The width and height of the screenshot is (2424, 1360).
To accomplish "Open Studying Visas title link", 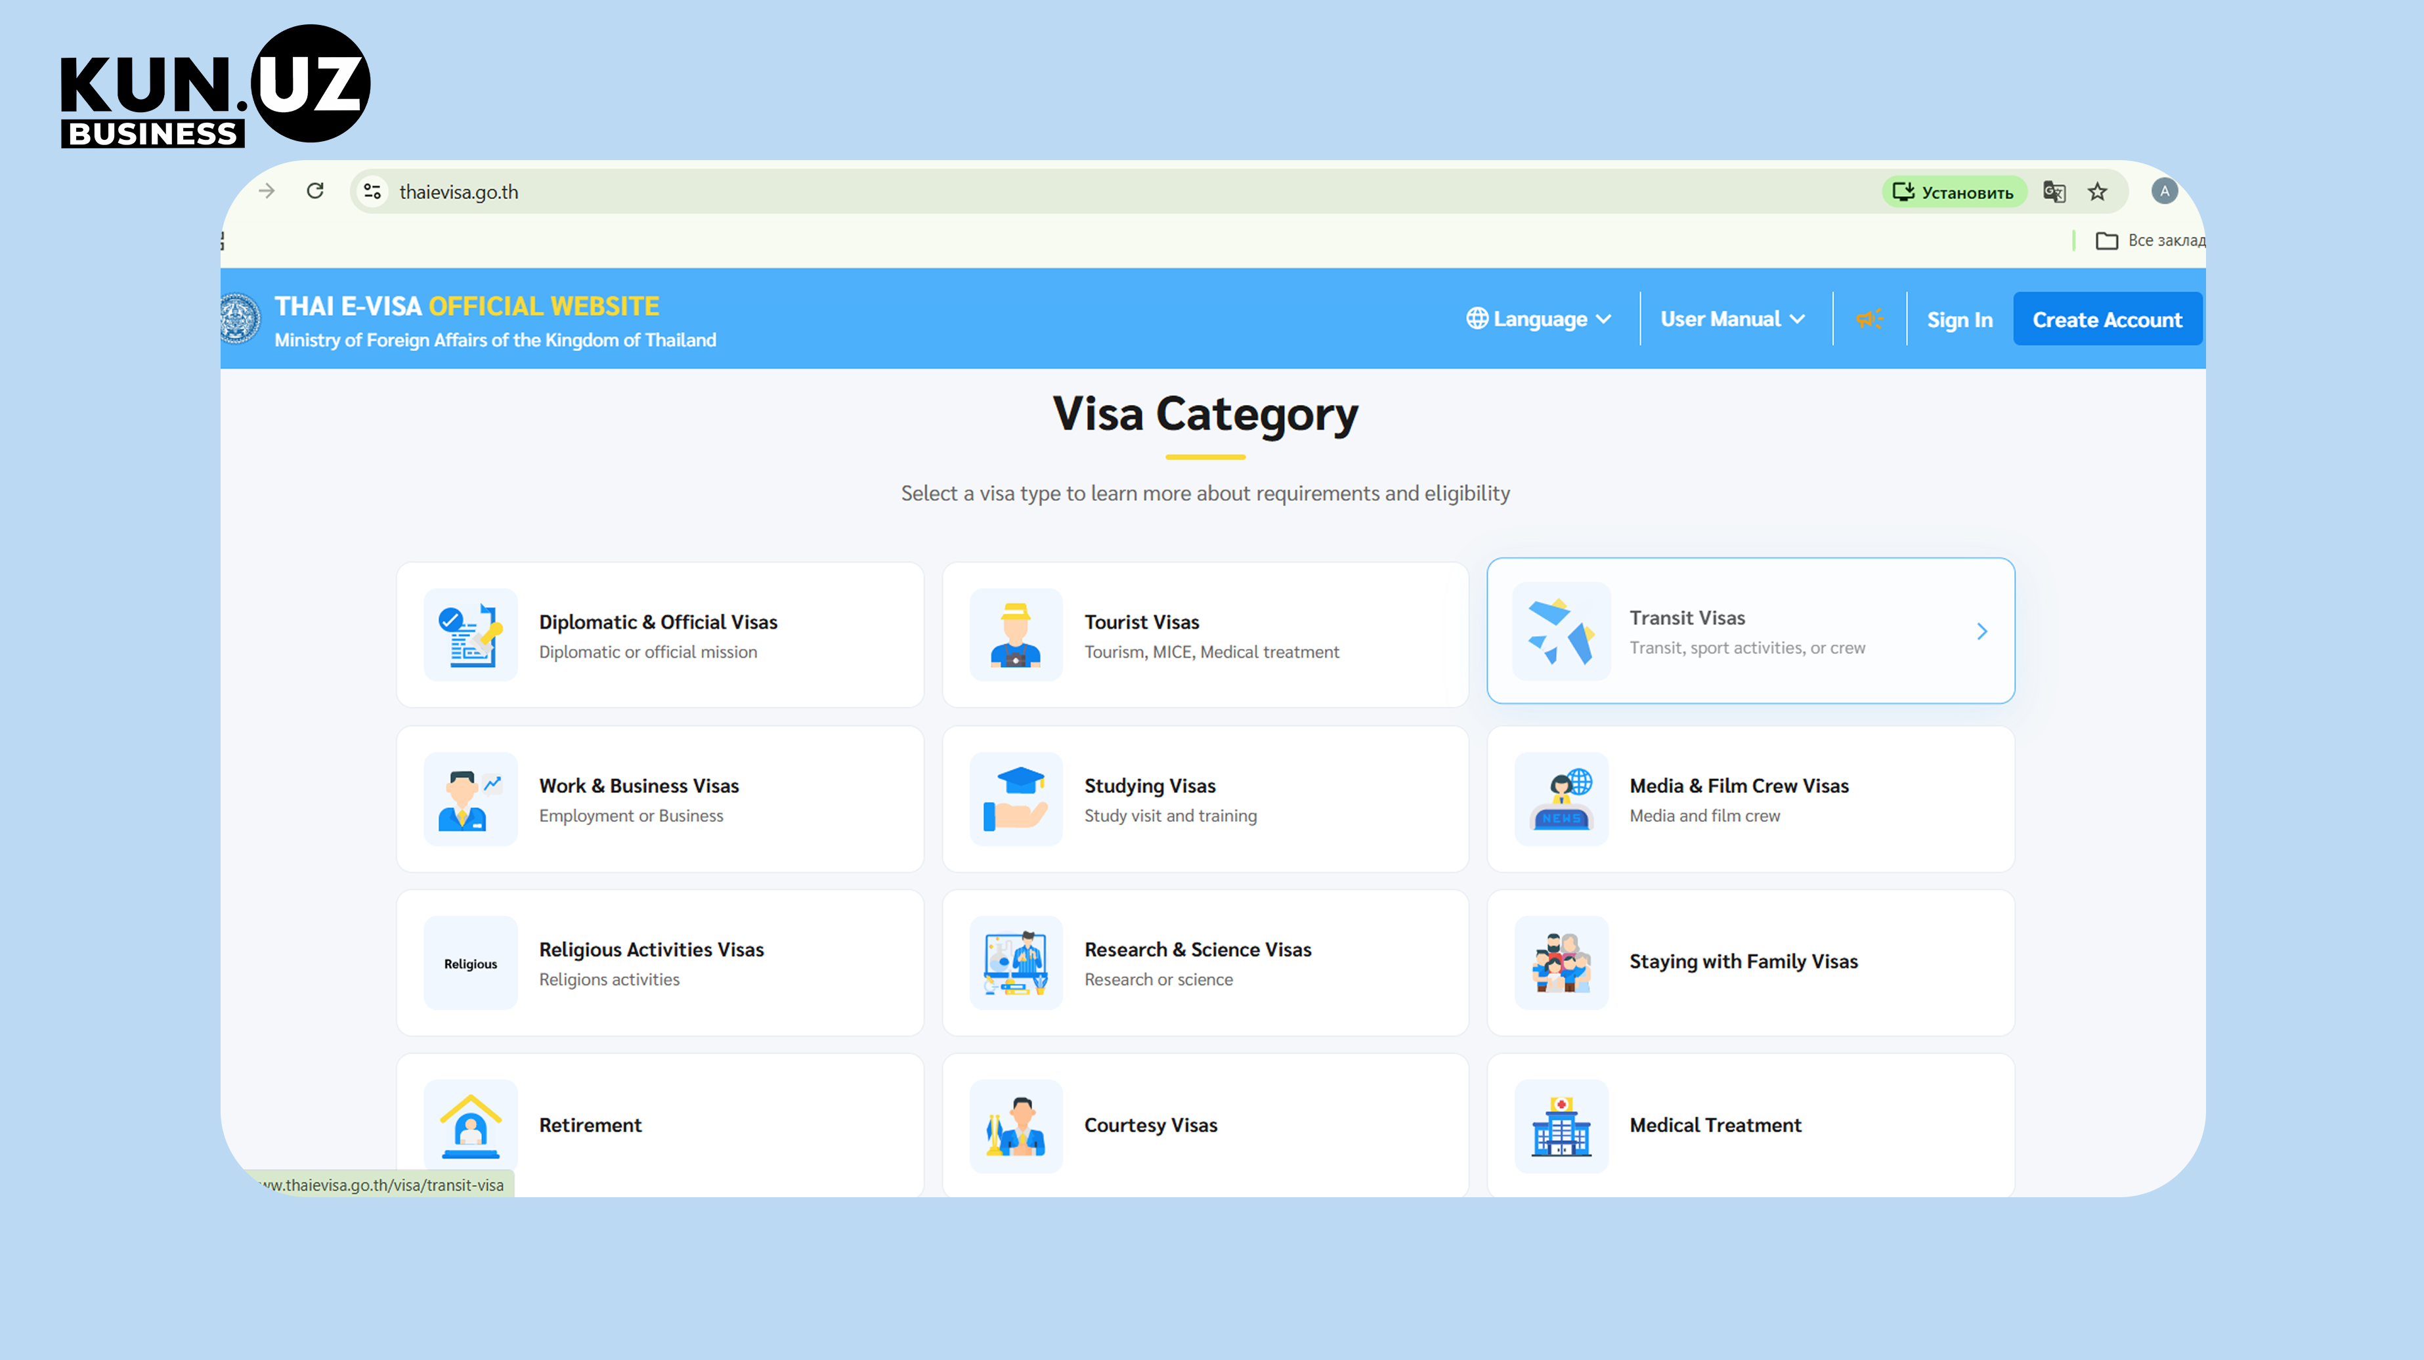I will 1150,785.
